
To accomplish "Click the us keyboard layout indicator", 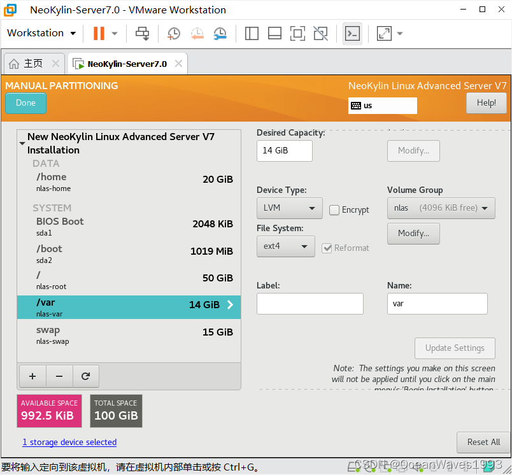I will 382,106.
